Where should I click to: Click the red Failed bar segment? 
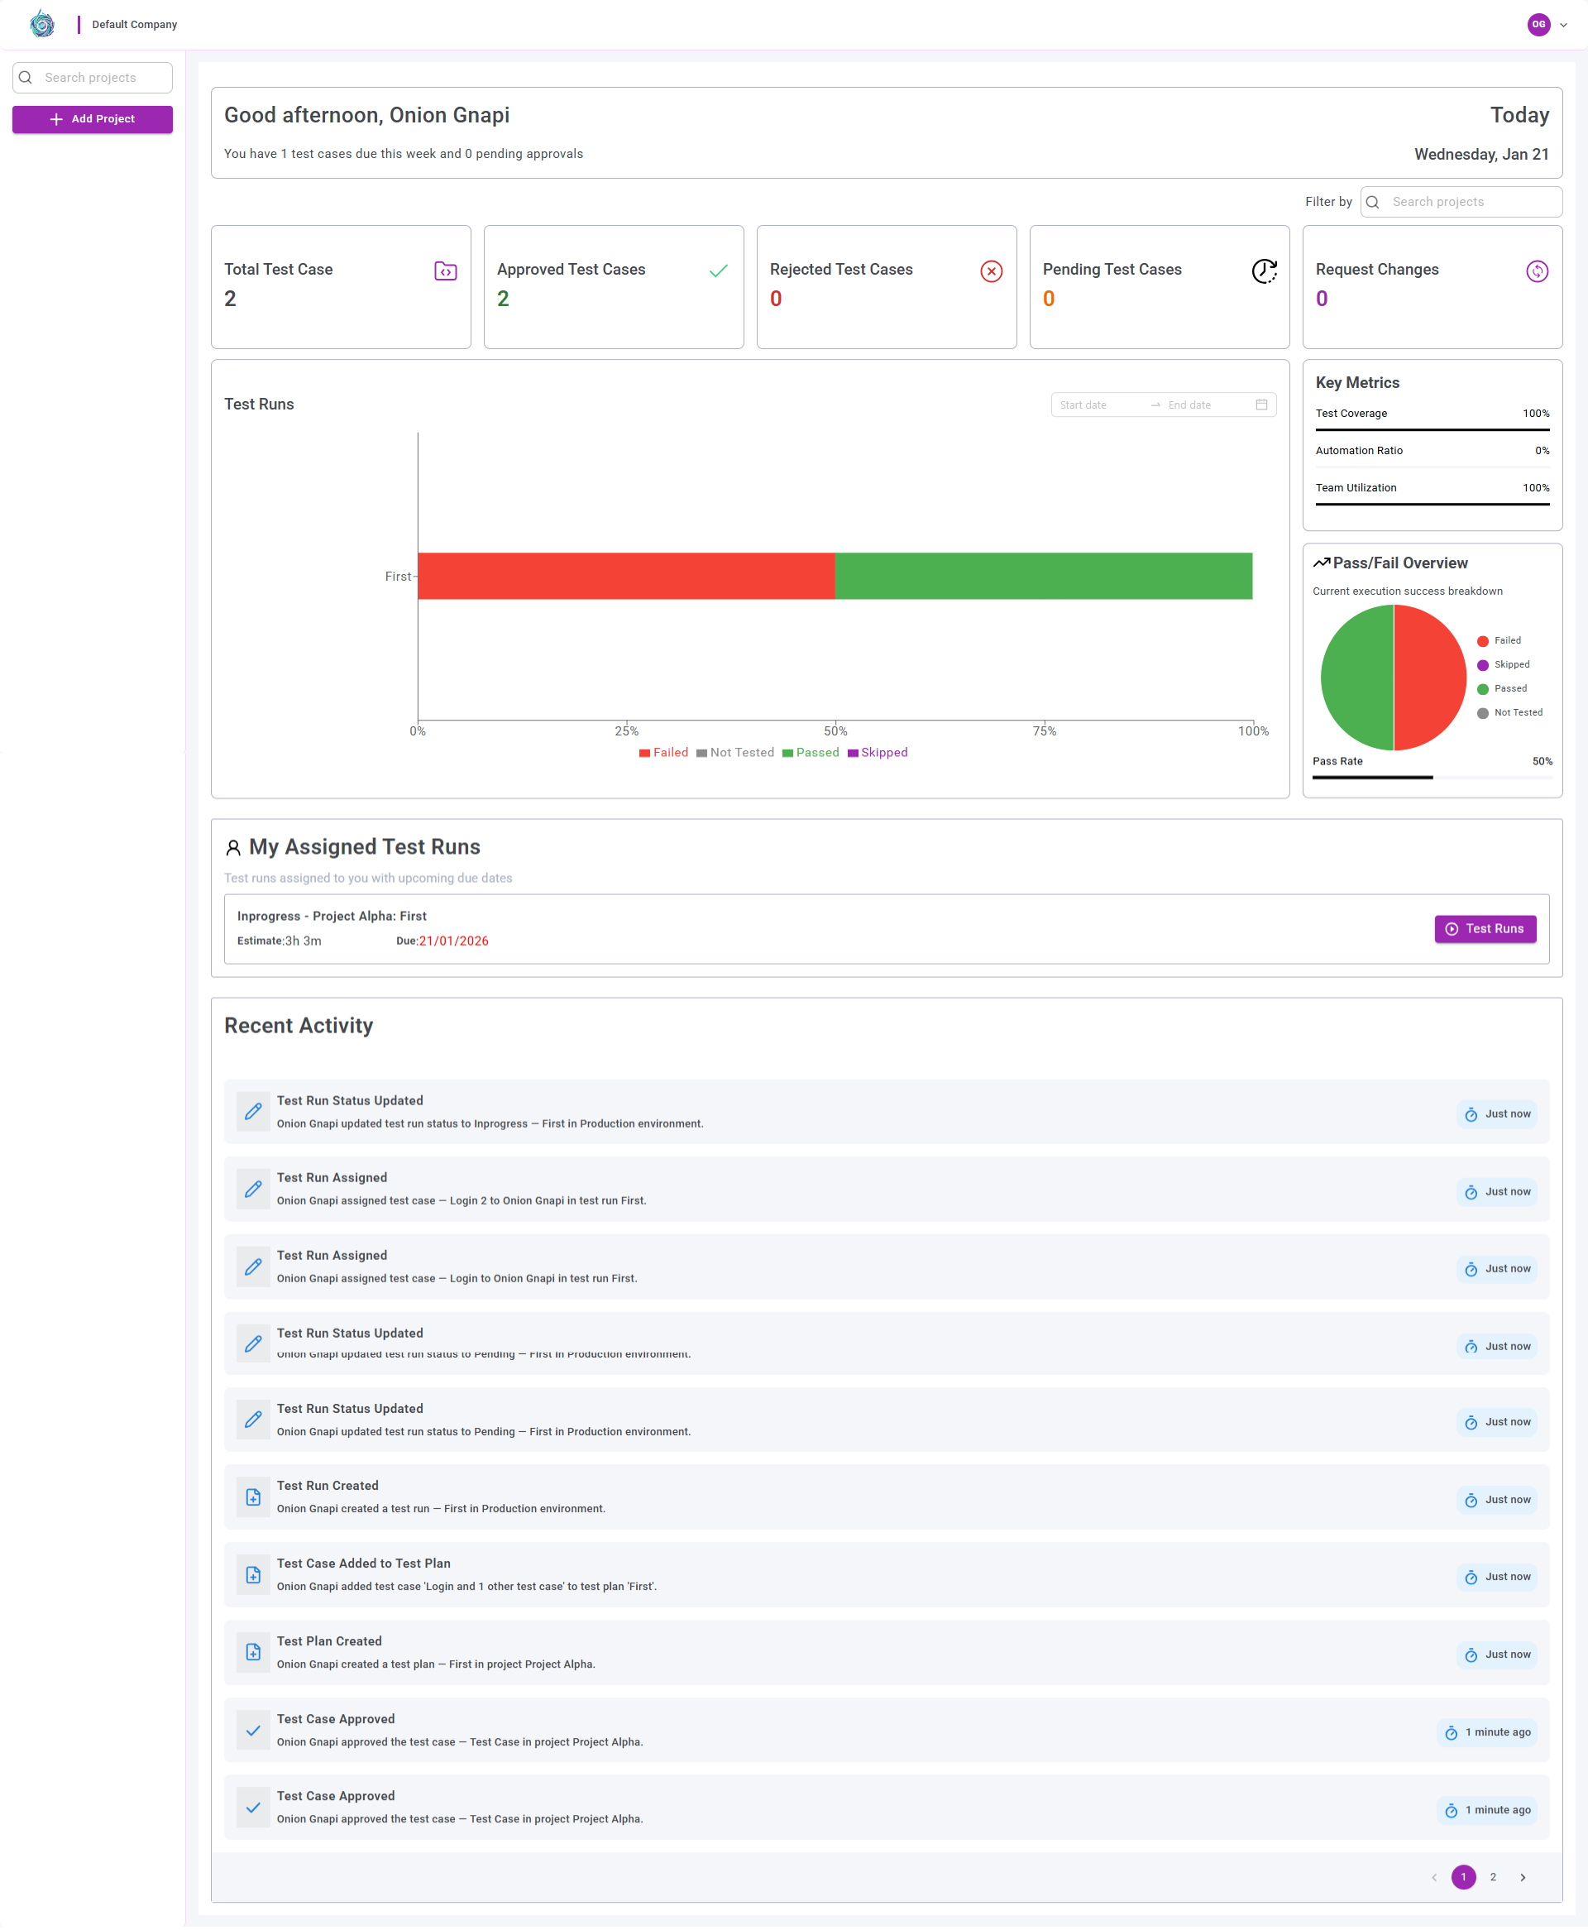click(625, 575)
